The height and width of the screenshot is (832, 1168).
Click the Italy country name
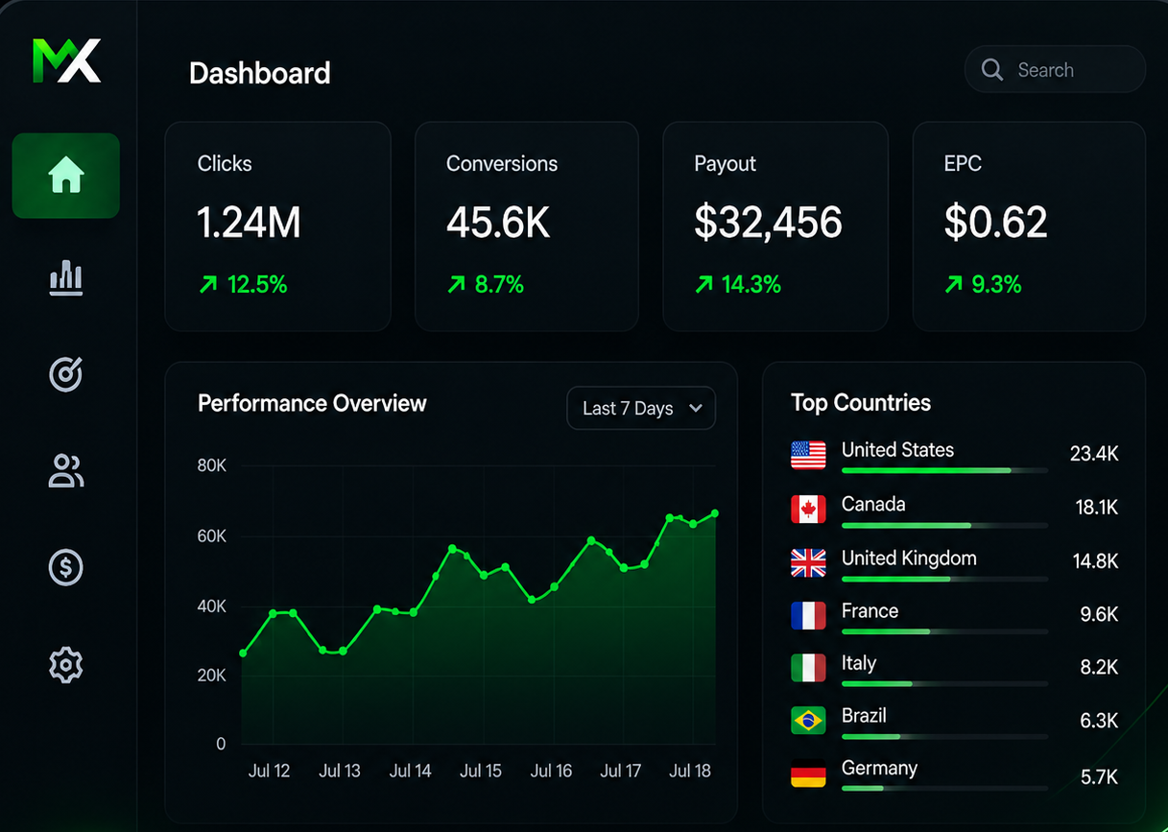click(859, 663)
